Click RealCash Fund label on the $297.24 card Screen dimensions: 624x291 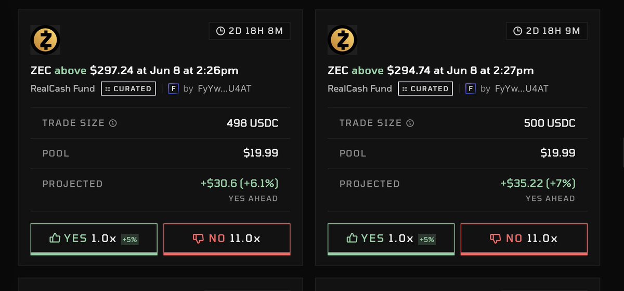[x=63, y=88]
